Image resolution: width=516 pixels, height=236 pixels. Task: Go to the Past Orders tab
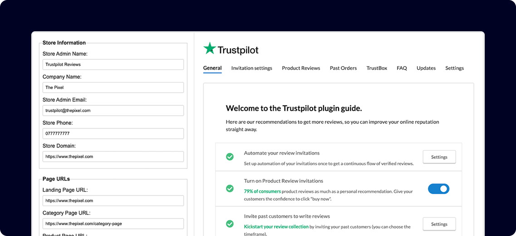(x=343, y=68)
